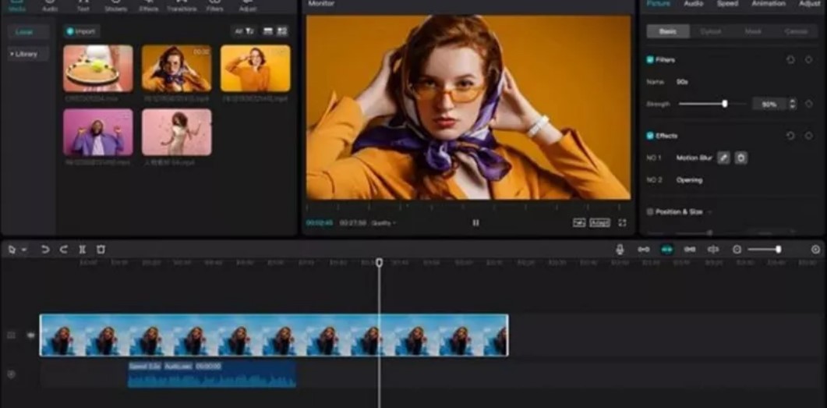Click the Undo arrow in timeline toolbar
827x408 pixels.
[45, 250]
